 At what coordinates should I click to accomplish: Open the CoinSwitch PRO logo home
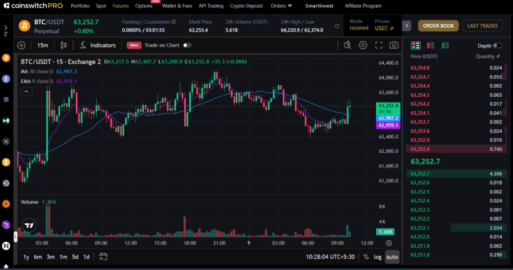(33, 6)
